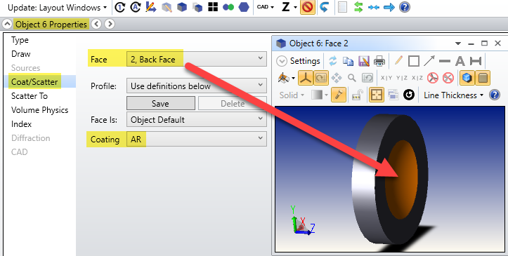The image size is (508, 256).
Task: Switch to the X|Y plane view
Action: click(386, 78)
